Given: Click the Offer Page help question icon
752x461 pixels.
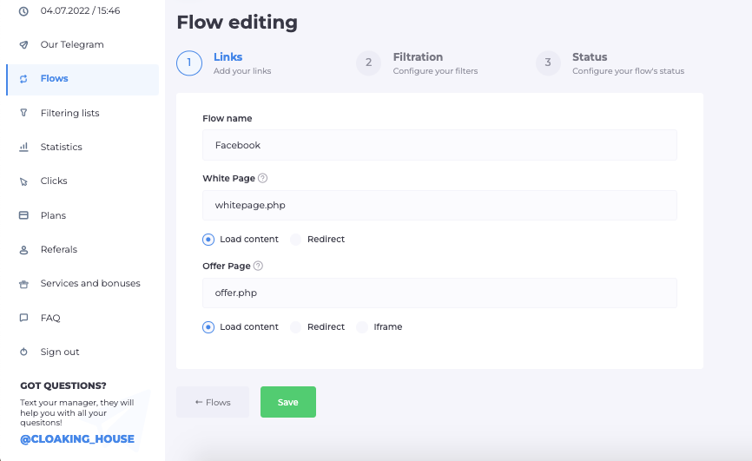Looking at the screenshot, I should pos(258,267).
